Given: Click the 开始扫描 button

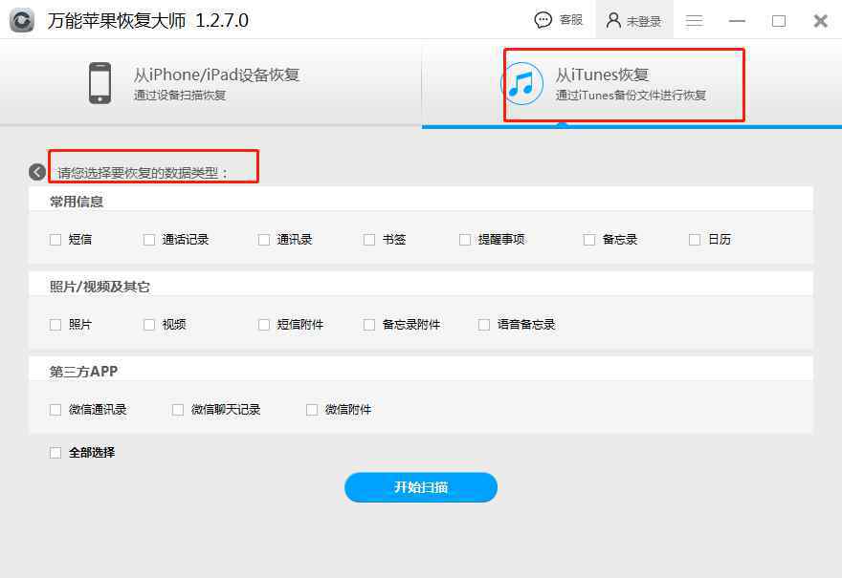Looking at the screenshot, I should coord(421,487).
